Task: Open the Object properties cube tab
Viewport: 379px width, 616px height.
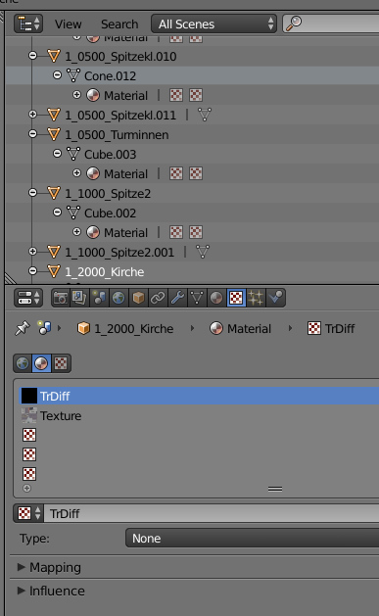Action: tap(138, 298)
